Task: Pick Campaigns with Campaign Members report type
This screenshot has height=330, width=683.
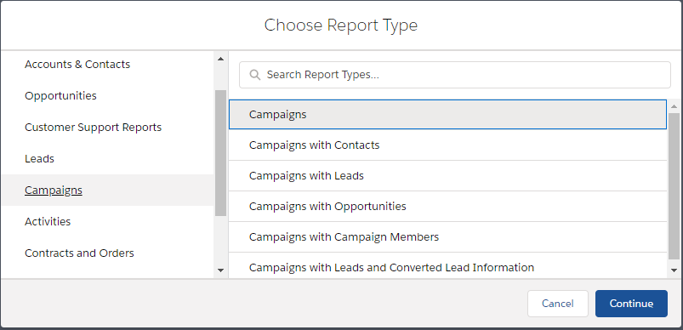Action: tap(447, 236)
